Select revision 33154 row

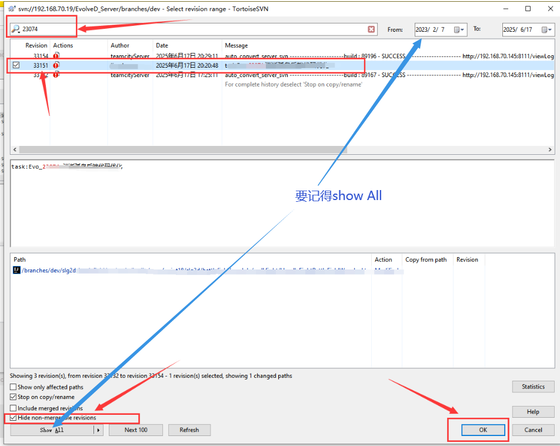click(x=282, y=56)
